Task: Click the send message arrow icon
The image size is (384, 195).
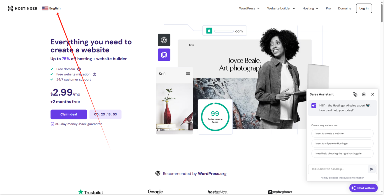Action: click(372, 169)
